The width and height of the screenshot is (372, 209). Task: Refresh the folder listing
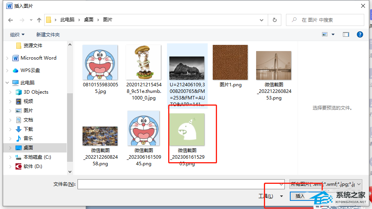274,20
